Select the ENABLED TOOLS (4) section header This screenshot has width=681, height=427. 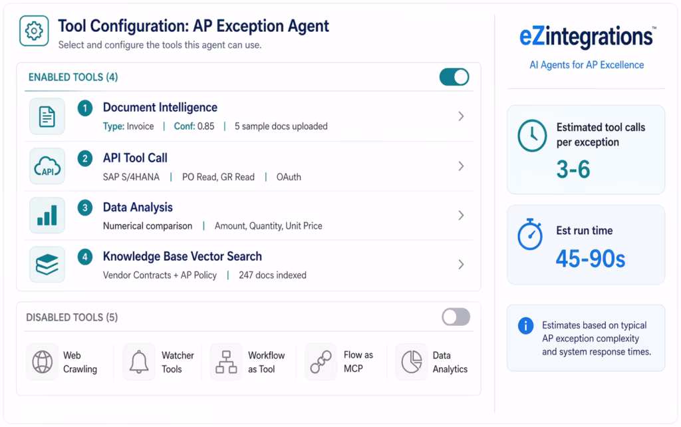73,77
